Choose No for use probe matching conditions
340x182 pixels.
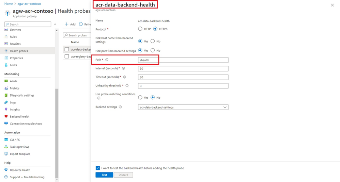click(153, 97)
